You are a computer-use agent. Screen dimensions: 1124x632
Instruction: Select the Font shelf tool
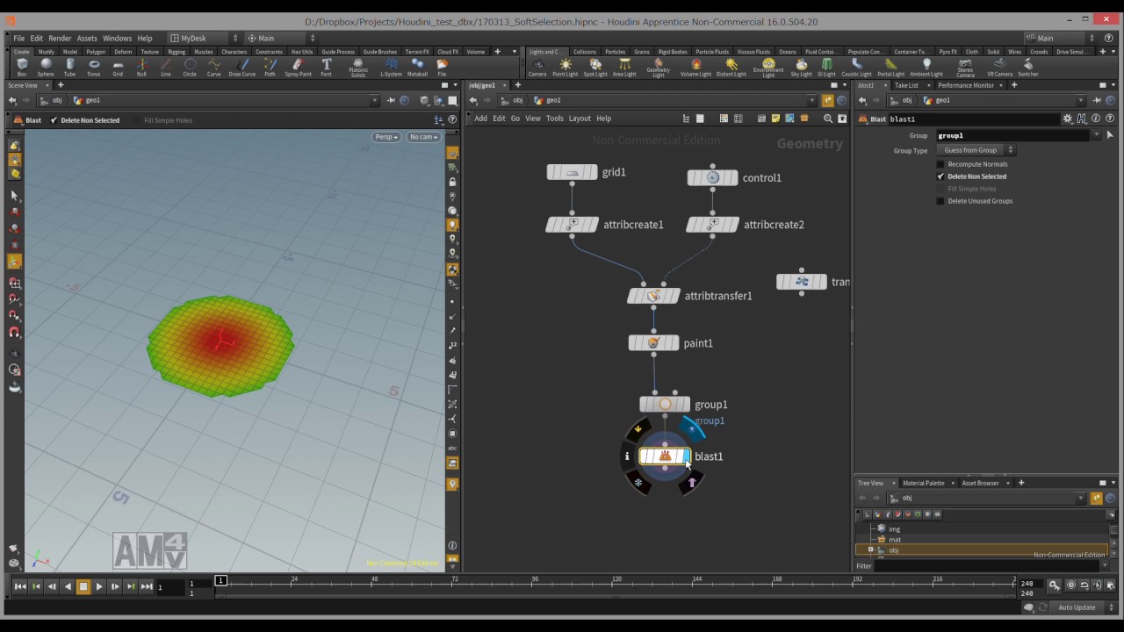(x=326, y=67)
